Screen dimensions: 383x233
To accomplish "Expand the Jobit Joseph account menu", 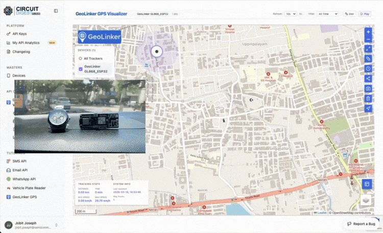I will (x=56, y=225).
